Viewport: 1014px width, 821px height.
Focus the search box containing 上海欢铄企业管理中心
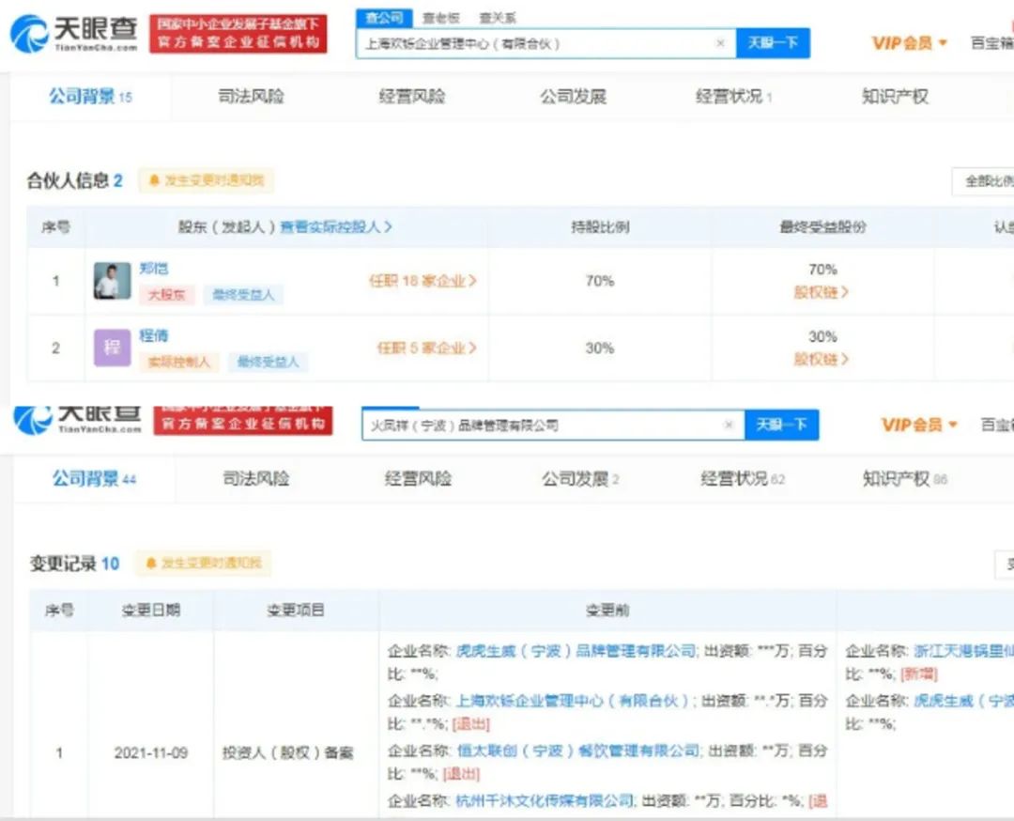(x=545, y=43)
